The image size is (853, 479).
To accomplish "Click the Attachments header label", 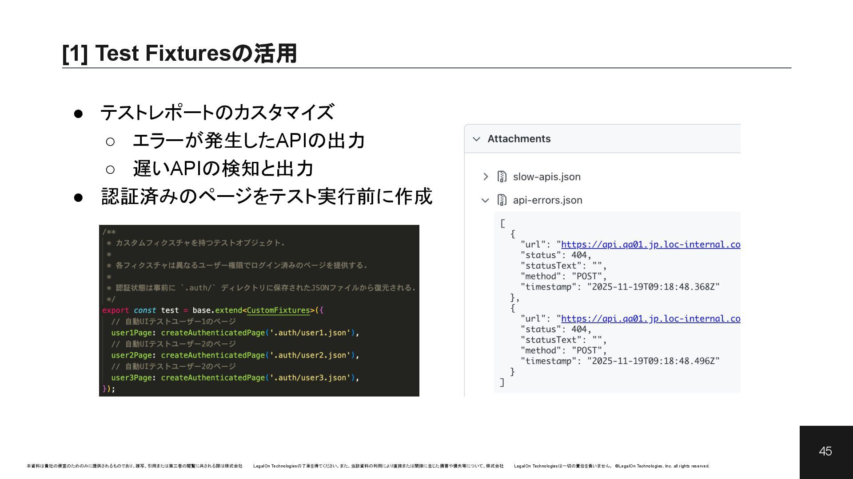I will (x=519, y=139).
